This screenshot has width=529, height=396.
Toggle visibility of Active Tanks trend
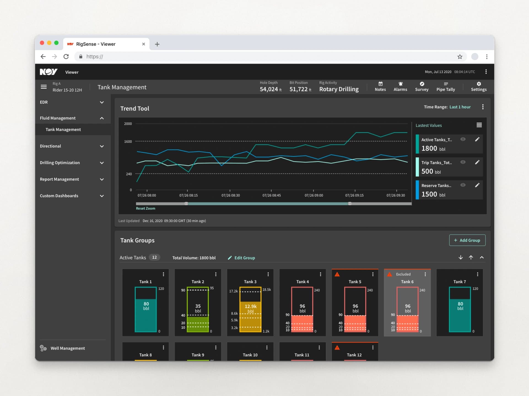pos(463,139)
